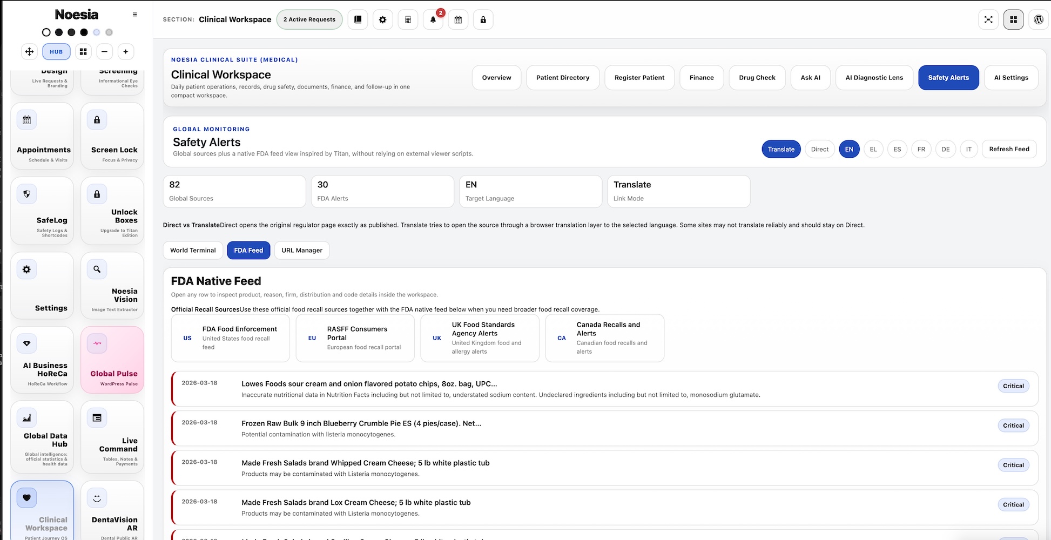Select ES target language
1051x540 pixels.
tap(897, 149)
